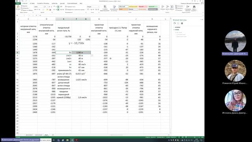Click the zoom slider in status bar
The height and width of the screenshot is (142, 252).
[x=195, y=137]
